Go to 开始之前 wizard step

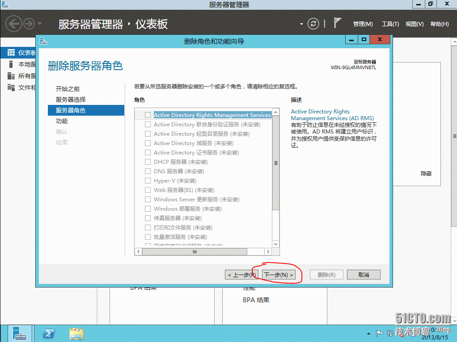pyautogui.click(x=68, y=89)
